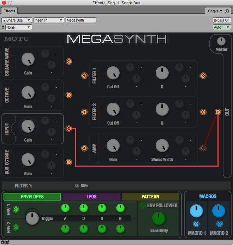Click the preset up/down stepper arrows
Image resolution: width=233 pixels, height=245 pixels.
pos(3,27)
